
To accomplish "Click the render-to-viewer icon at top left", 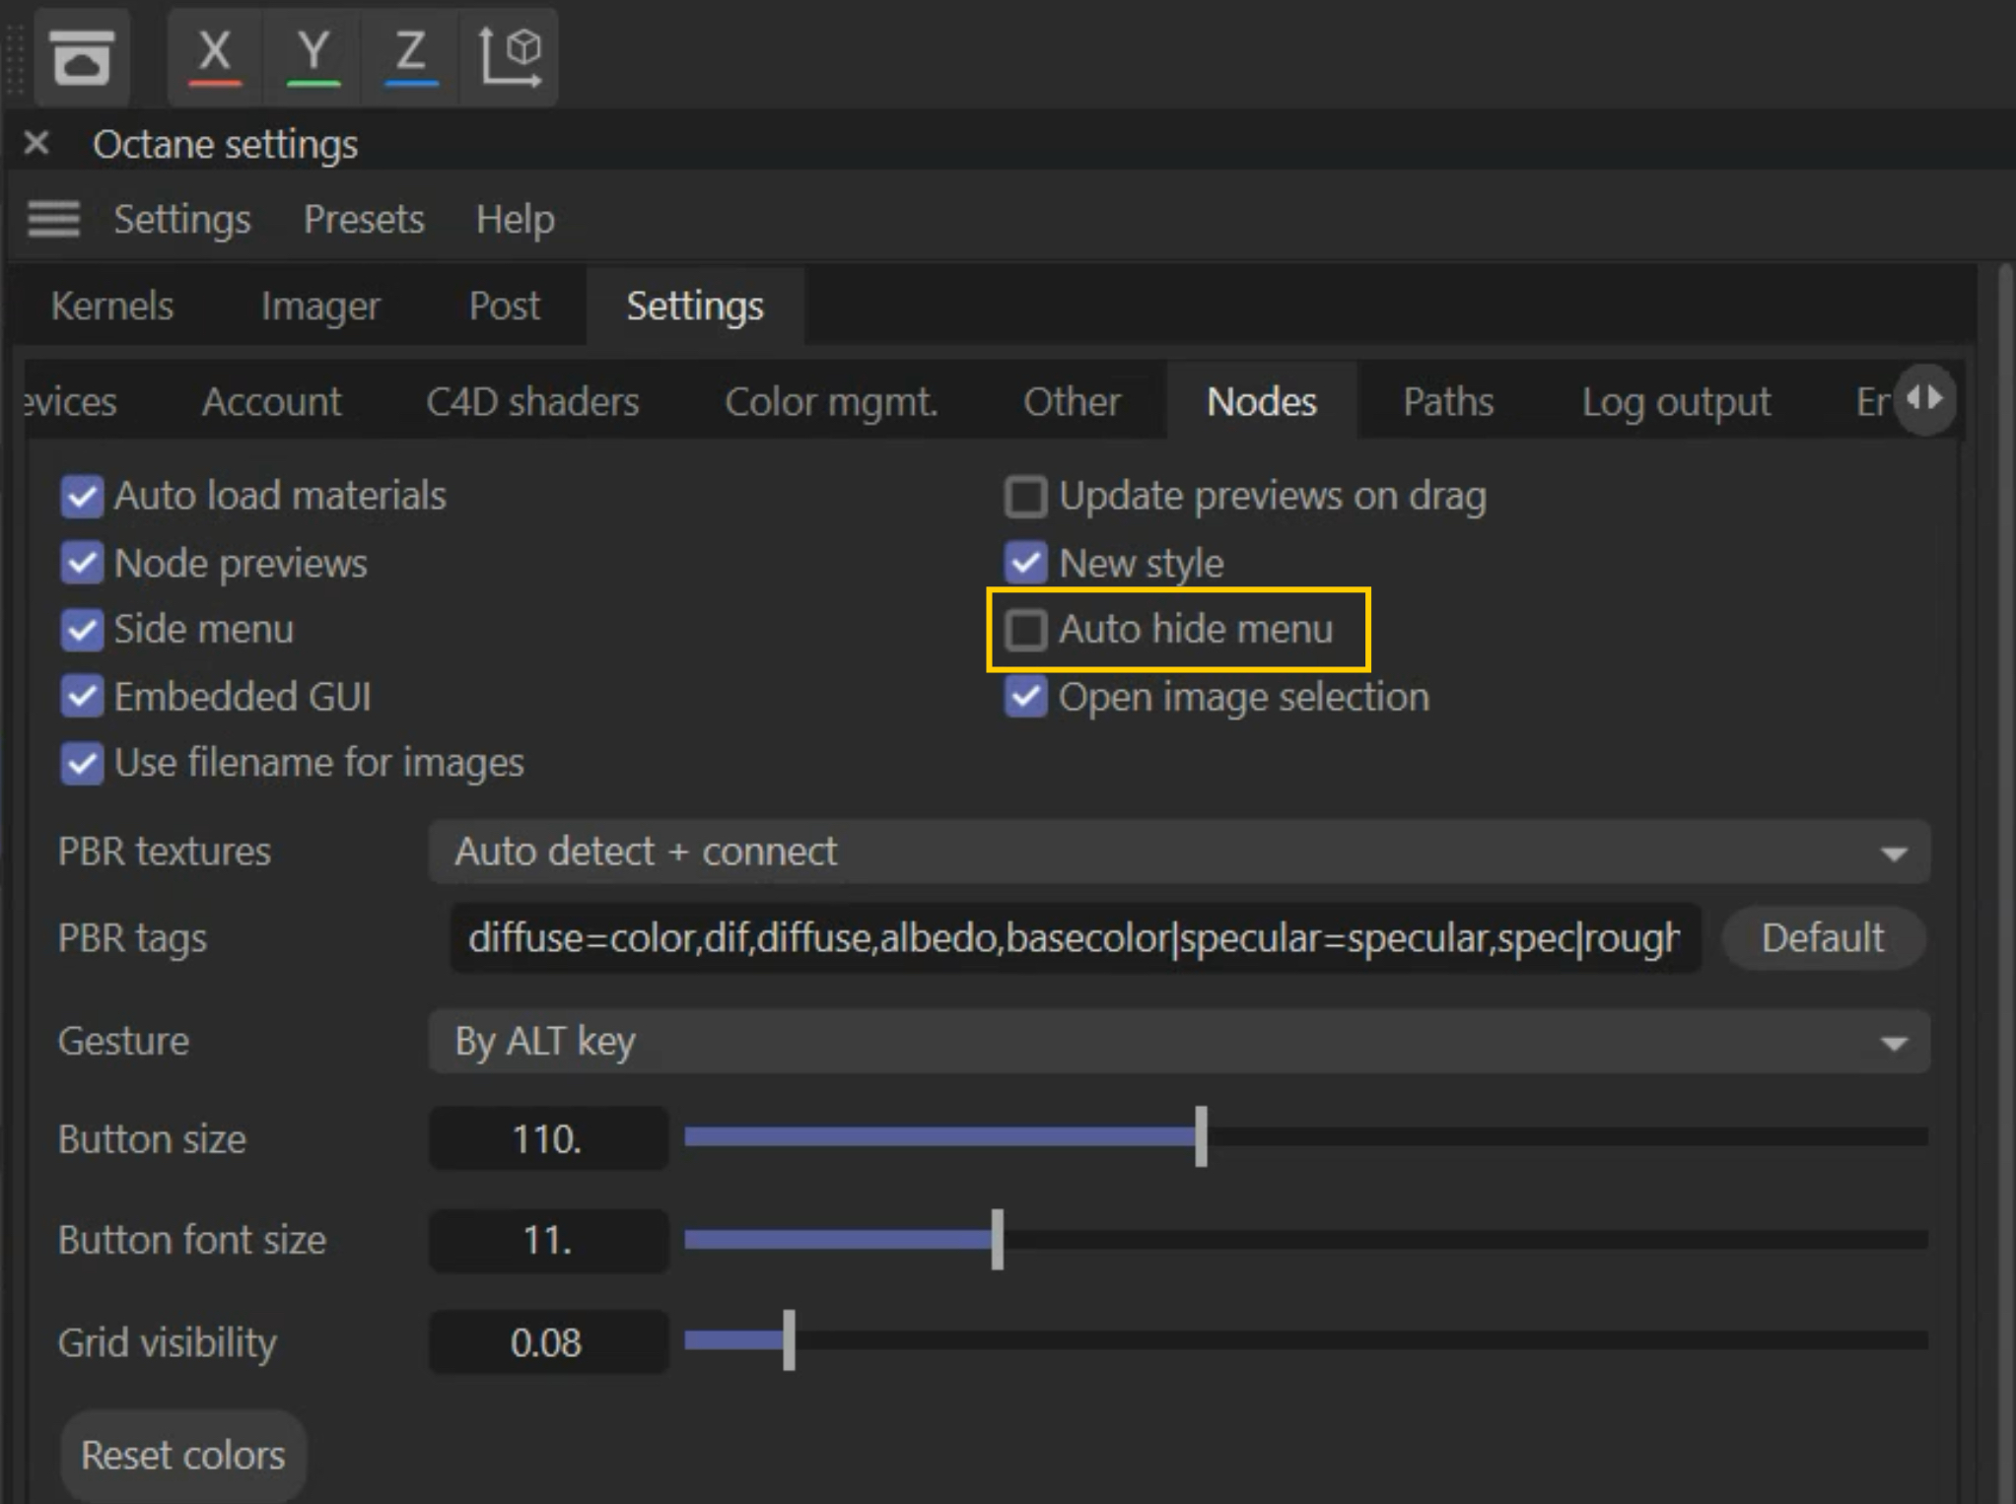I will 82,57.
